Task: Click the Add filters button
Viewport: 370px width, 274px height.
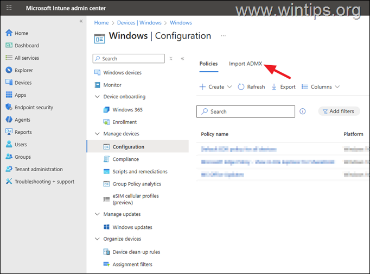Action: point(339,111)
